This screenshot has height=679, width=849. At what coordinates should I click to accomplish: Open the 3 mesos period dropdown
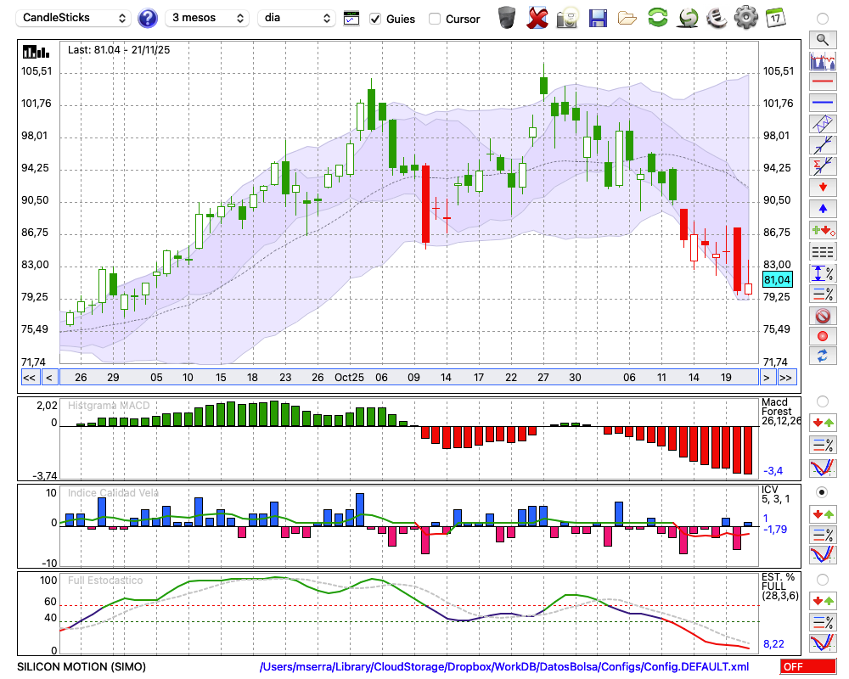pyautogui.click(x=207, y=18)
